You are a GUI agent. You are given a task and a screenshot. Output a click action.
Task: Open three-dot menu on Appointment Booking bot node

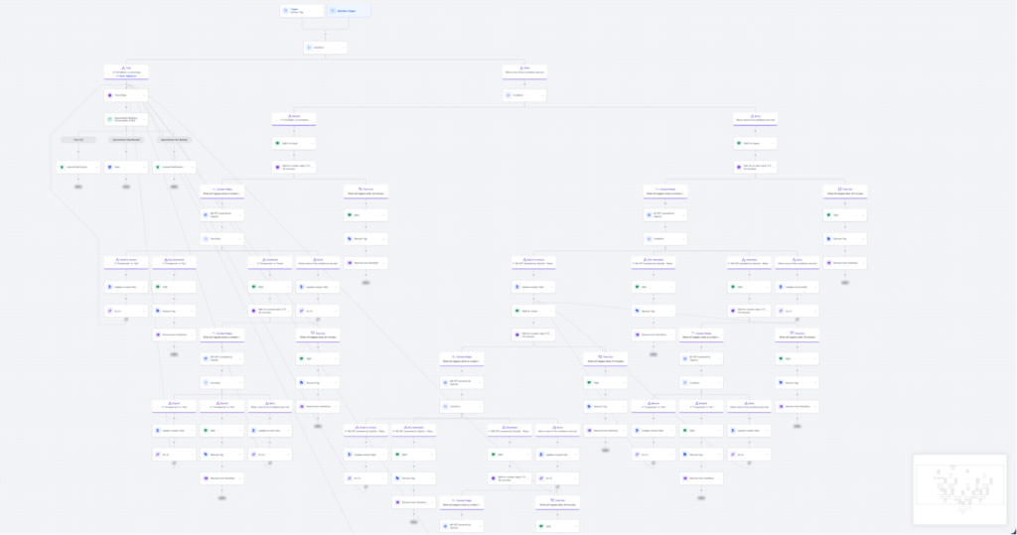144,119
